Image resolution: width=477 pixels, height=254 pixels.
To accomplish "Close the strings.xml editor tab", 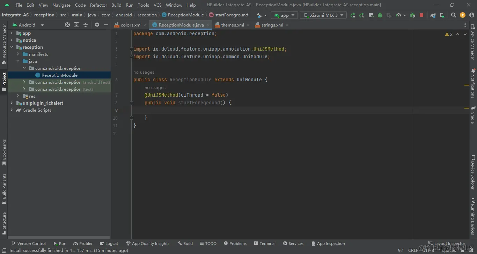I will coord(287,25).
